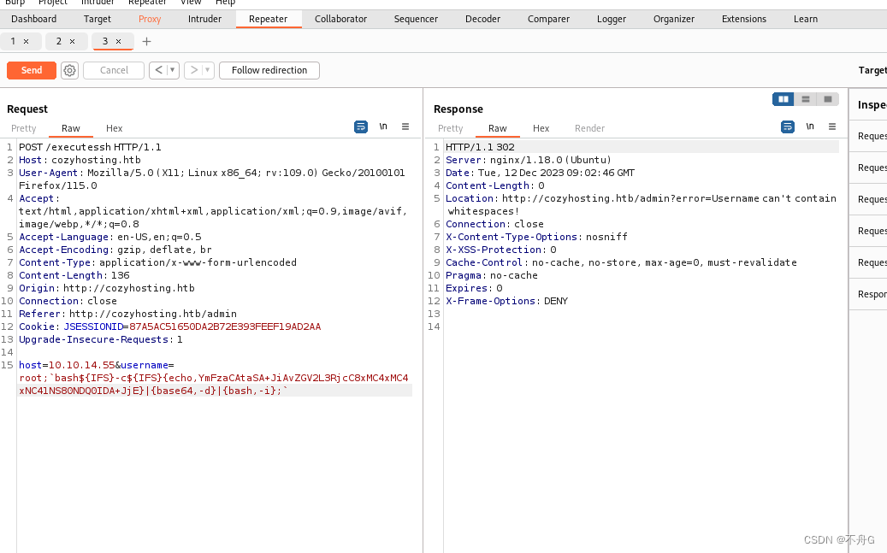
Task: Open the Sequencer tab
Action: coord(416,19)
